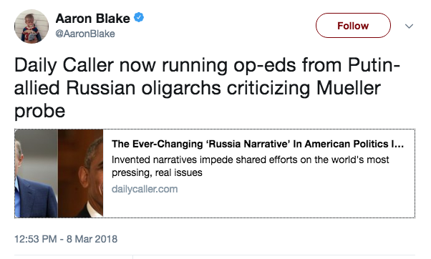Follow the Aaron Blake account
The image size is (431, 259).
(x=353, y=26)
